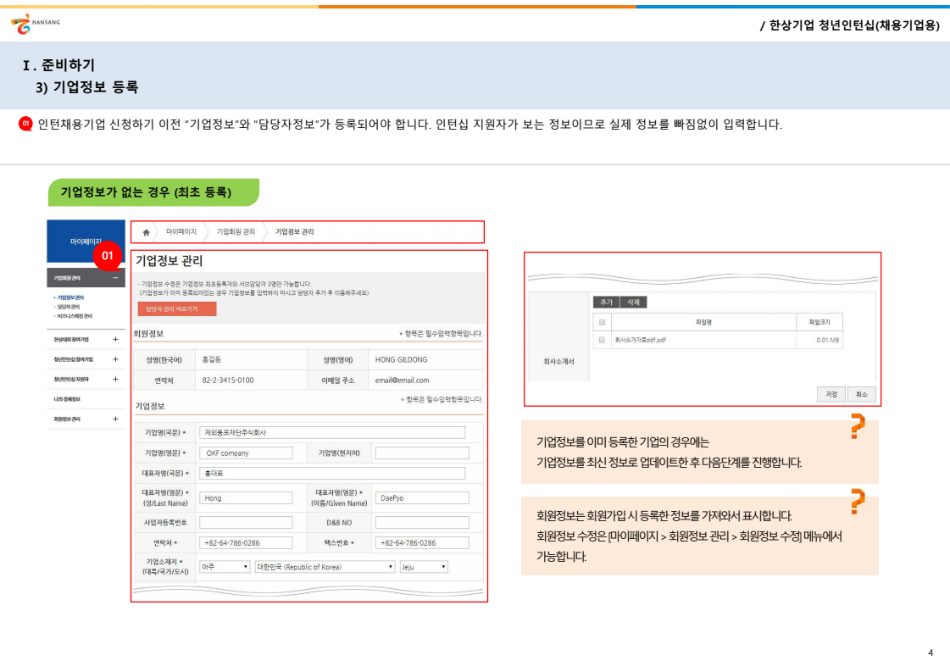Image resolution: width=950 pixels, height=672 pixels.
Task: Open the country dropdown showing 대한민국 (Republic of Korea)
Action: [x=325, y=567]
